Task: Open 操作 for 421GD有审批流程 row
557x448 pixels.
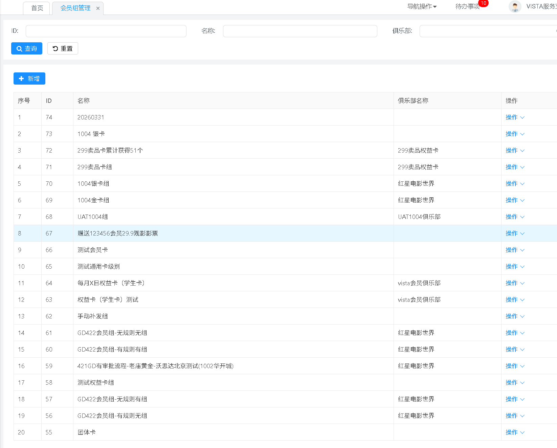Action: pyautogui.click(x=515, y=366)
